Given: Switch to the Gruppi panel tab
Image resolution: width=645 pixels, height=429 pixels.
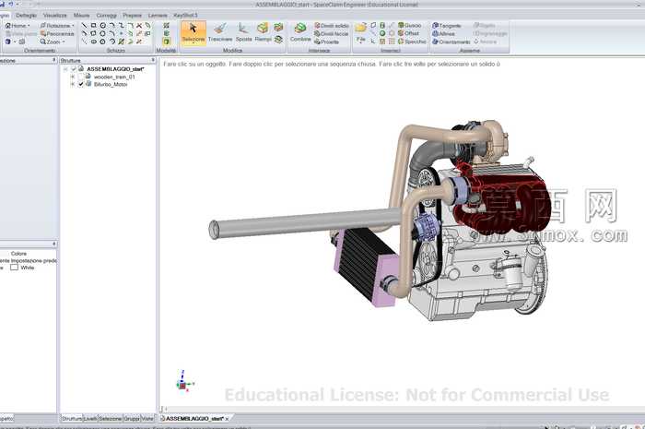Looking at the screenshot, I should [x=132, y=418].
